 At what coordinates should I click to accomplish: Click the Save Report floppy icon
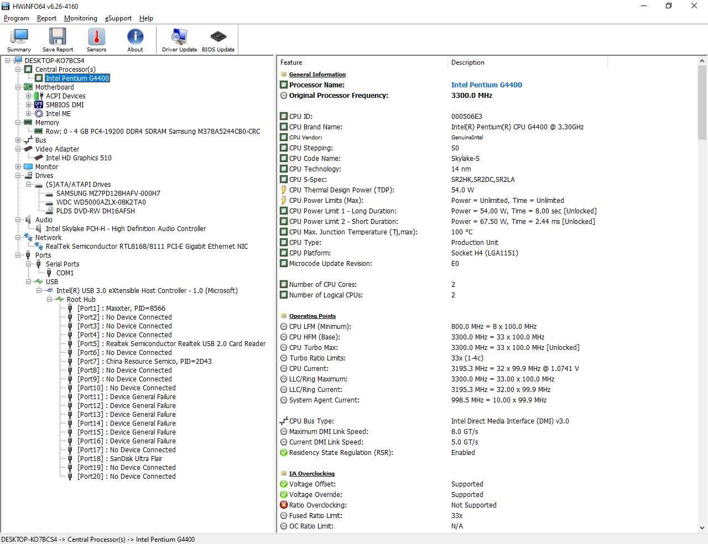[x=58, y=40]
